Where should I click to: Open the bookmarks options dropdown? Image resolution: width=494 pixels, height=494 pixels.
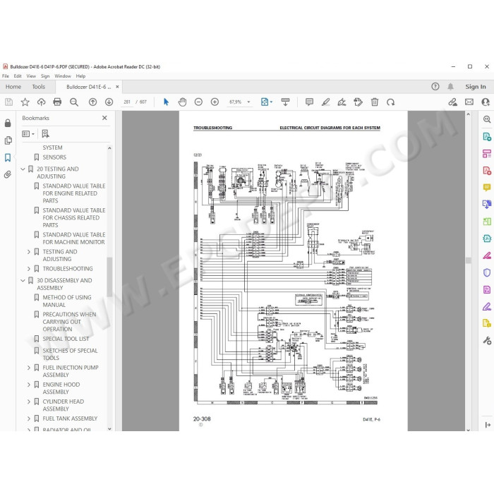[x=28, y=134]
